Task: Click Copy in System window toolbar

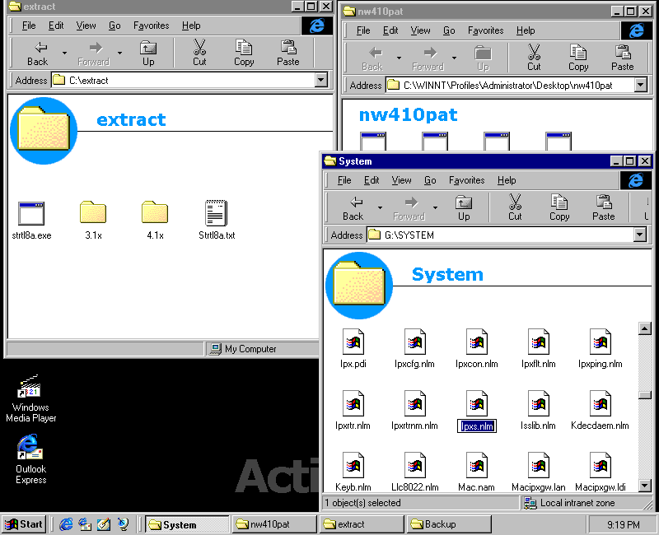Action: (x=559, y=207)
